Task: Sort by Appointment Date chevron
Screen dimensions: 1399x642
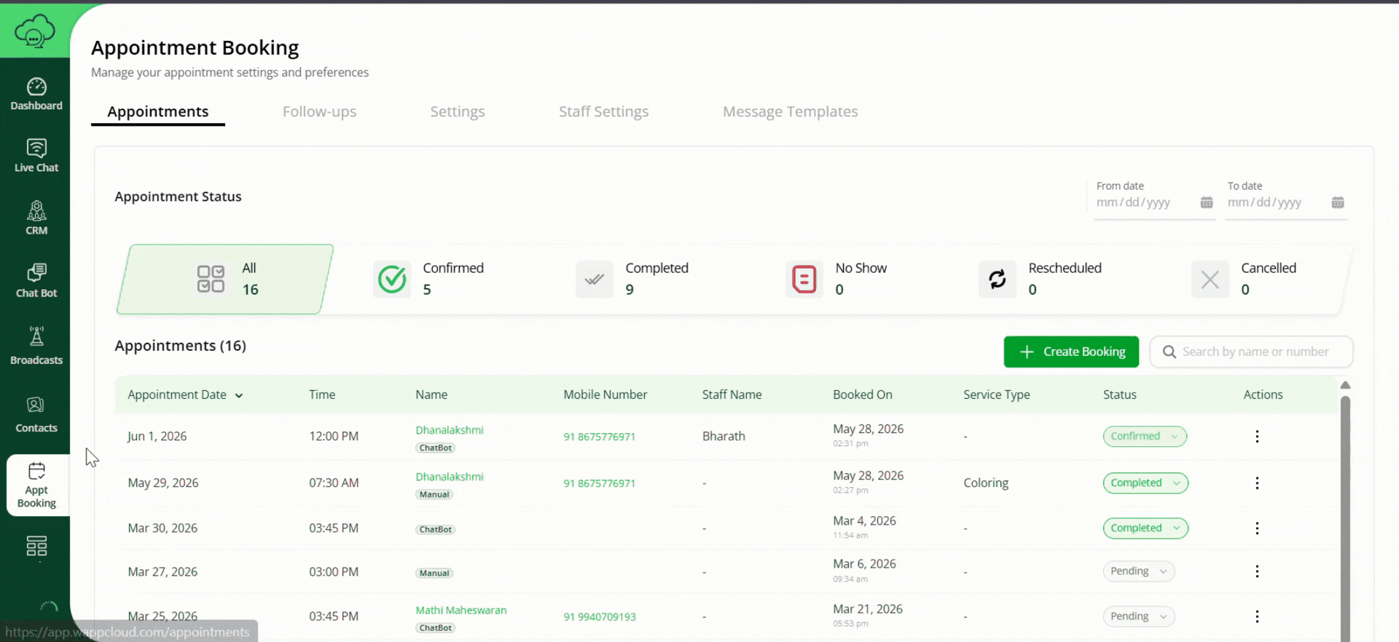Action: (239, 395)
